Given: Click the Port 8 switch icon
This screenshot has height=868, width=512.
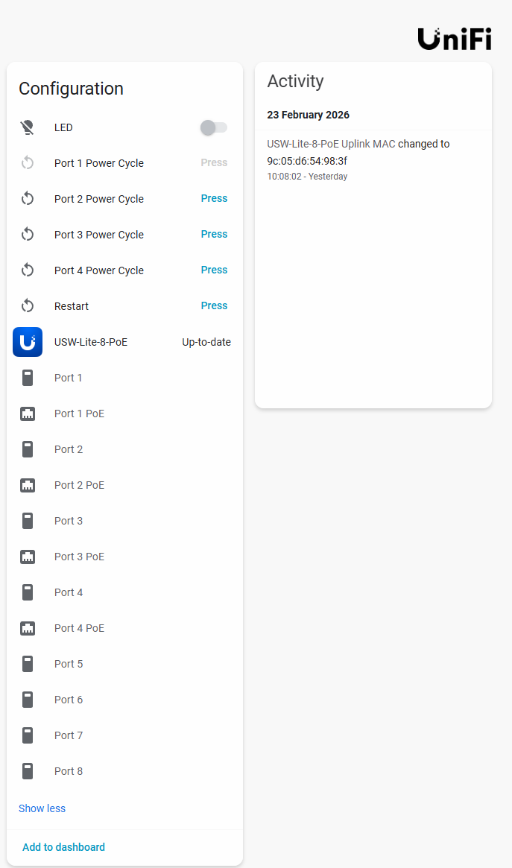Looking at the screenshot, I should [x=28, y=771].
